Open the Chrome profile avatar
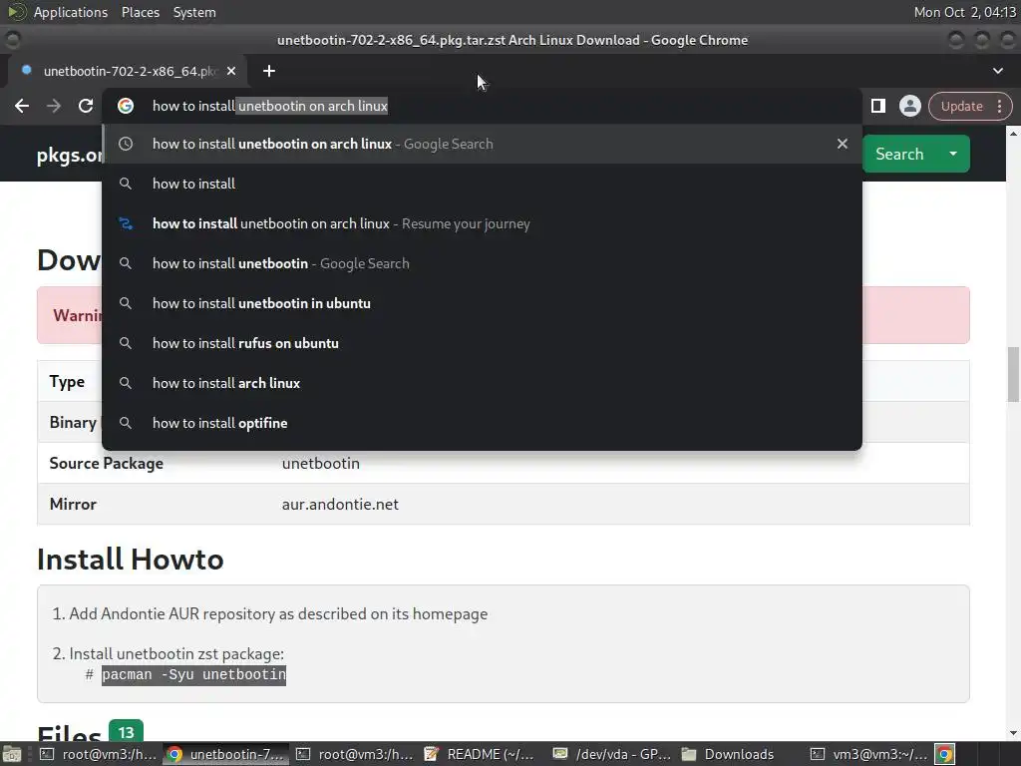 pos(909,106)
